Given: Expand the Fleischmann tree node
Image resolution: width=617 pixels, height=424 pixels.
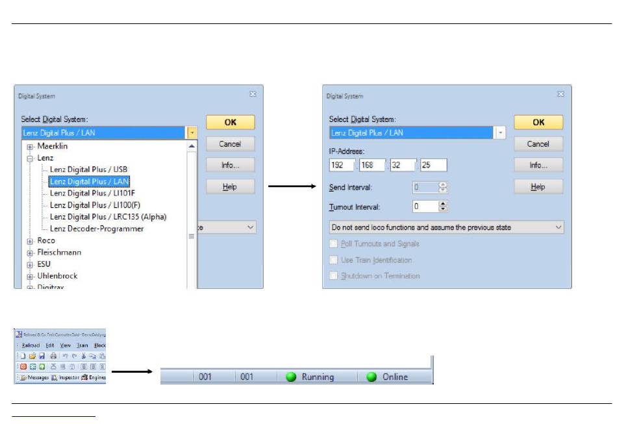Looking at the screenshot, I should point(29,253).
